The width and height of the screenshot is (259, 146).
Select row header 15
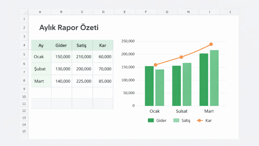[24, 131]
